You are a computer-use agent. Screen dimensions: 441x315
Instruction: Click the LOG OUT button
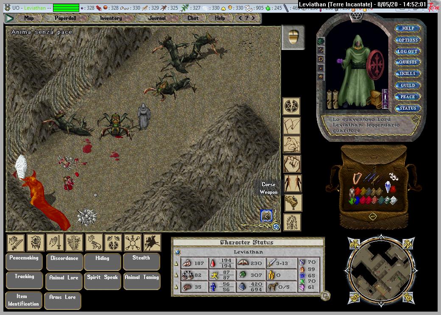408,51
